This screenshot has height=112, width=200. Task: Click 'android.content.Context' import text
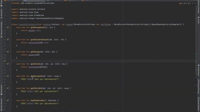coord(32,9)
